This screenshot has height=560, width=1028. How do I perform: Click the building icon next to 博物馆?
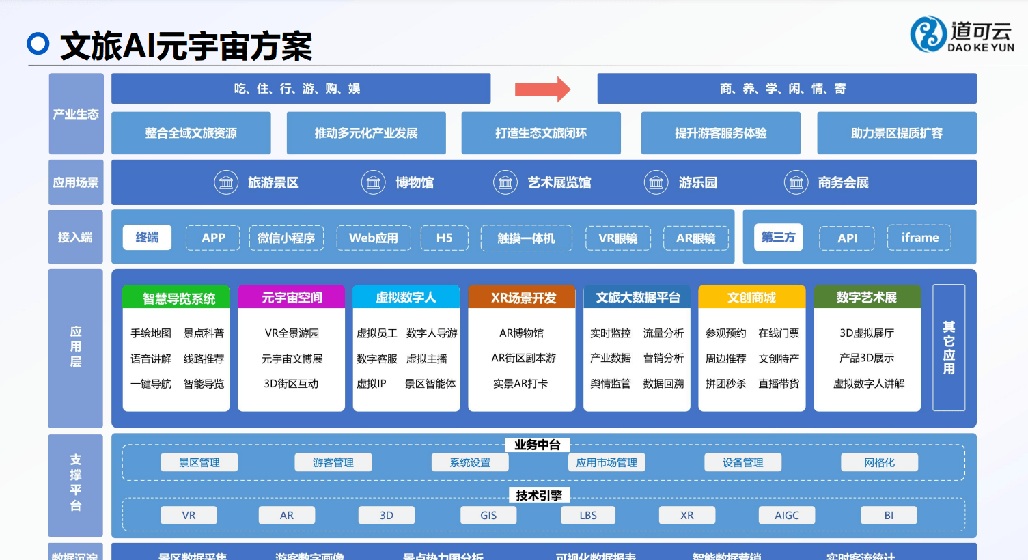tap(373, 182)
